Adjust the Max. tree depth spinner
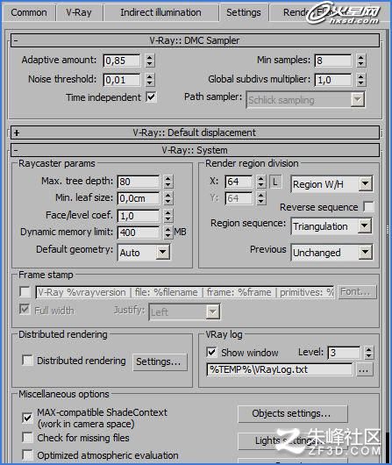The height and width of the screenshot is (465, 392). pyautogui.click(x=168, y=182)
